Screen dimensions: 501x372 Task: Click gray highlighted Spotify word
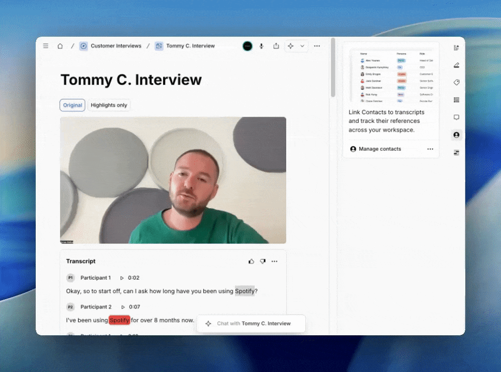pos(245,291)
